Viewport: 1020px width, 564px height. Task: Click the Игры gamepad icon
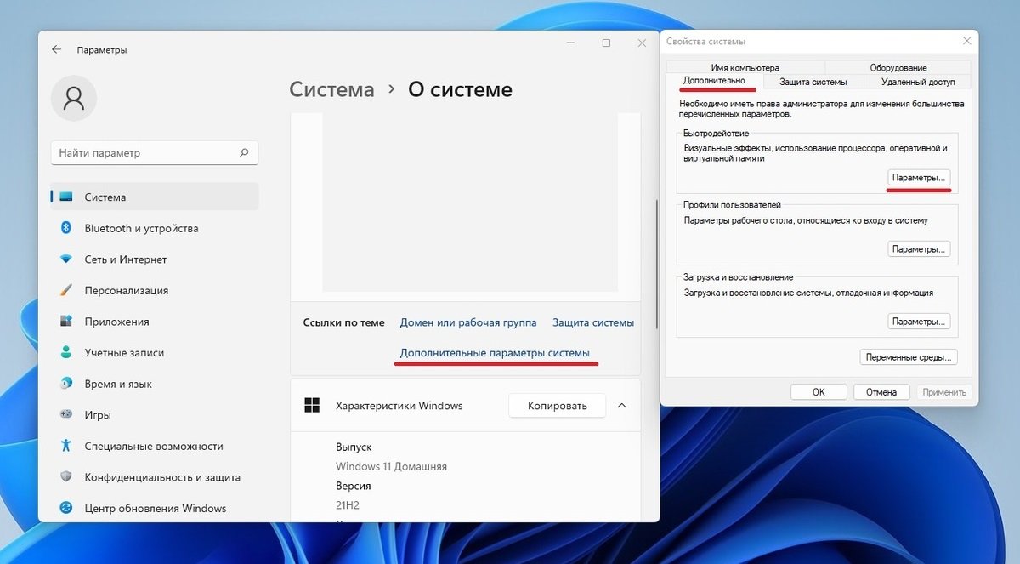coord(66,415)
